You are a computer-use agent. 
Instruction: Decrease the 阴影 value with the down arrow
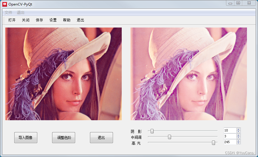[238, 132]
